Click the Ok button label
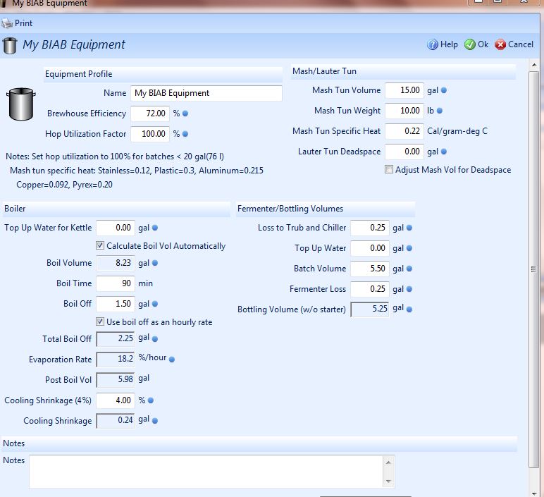The height and width of the screenshot is (497, 544). coord(483,44)
